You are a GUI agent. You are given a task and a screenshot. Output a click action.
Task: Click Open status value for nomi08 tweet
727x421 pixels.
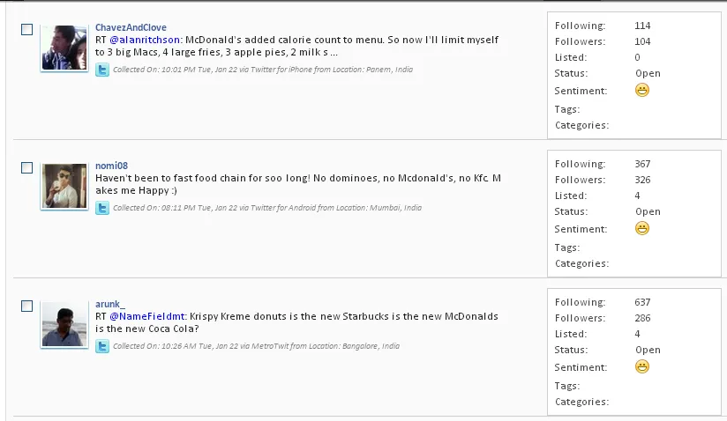[648, 212]
